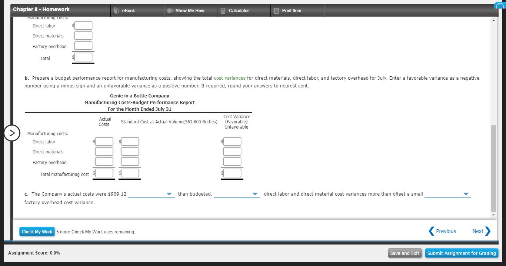Click the 'Total manufacturing cost' row label
This screenshot has width=506, height=266.
point(64,174)
